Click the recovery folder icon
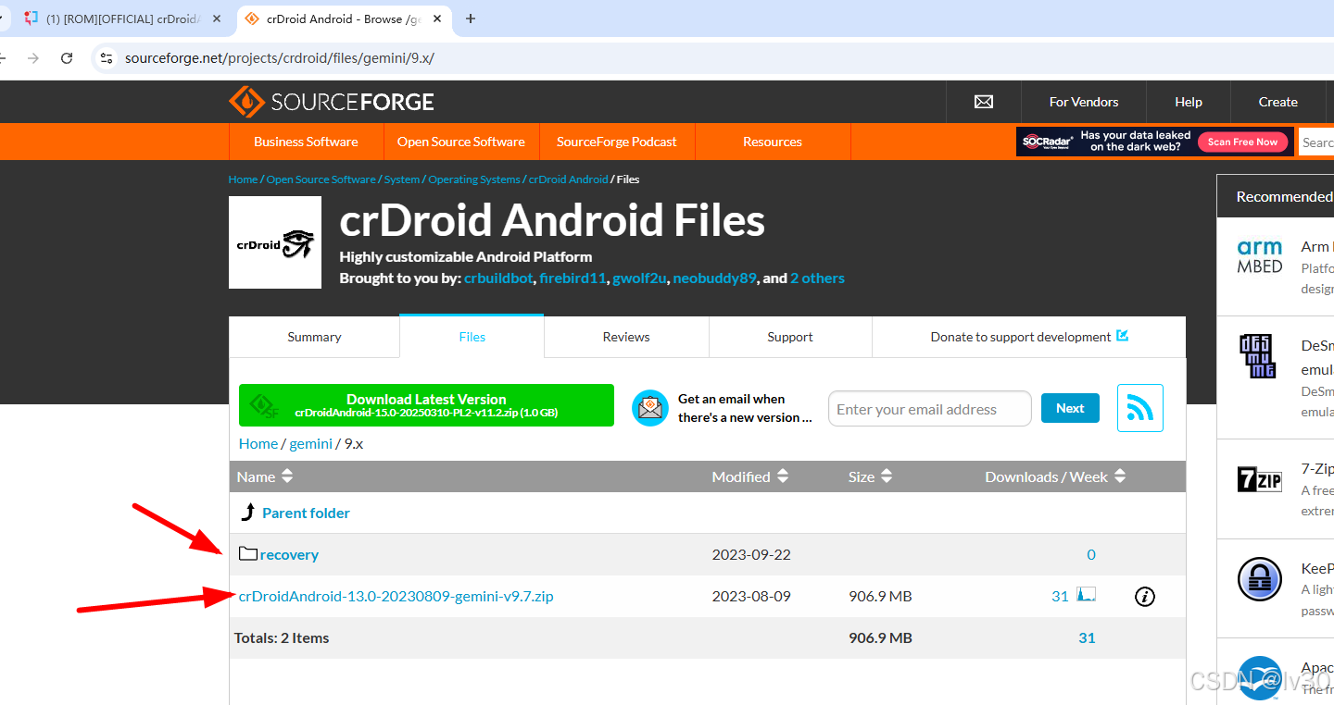 247,553
